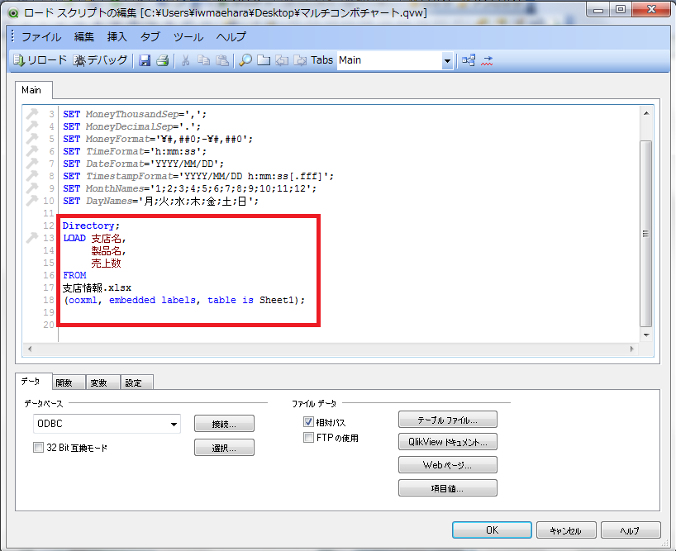Click the bottom-right ヘルプ button
The image size is (676, 551).
pos(631,530)
